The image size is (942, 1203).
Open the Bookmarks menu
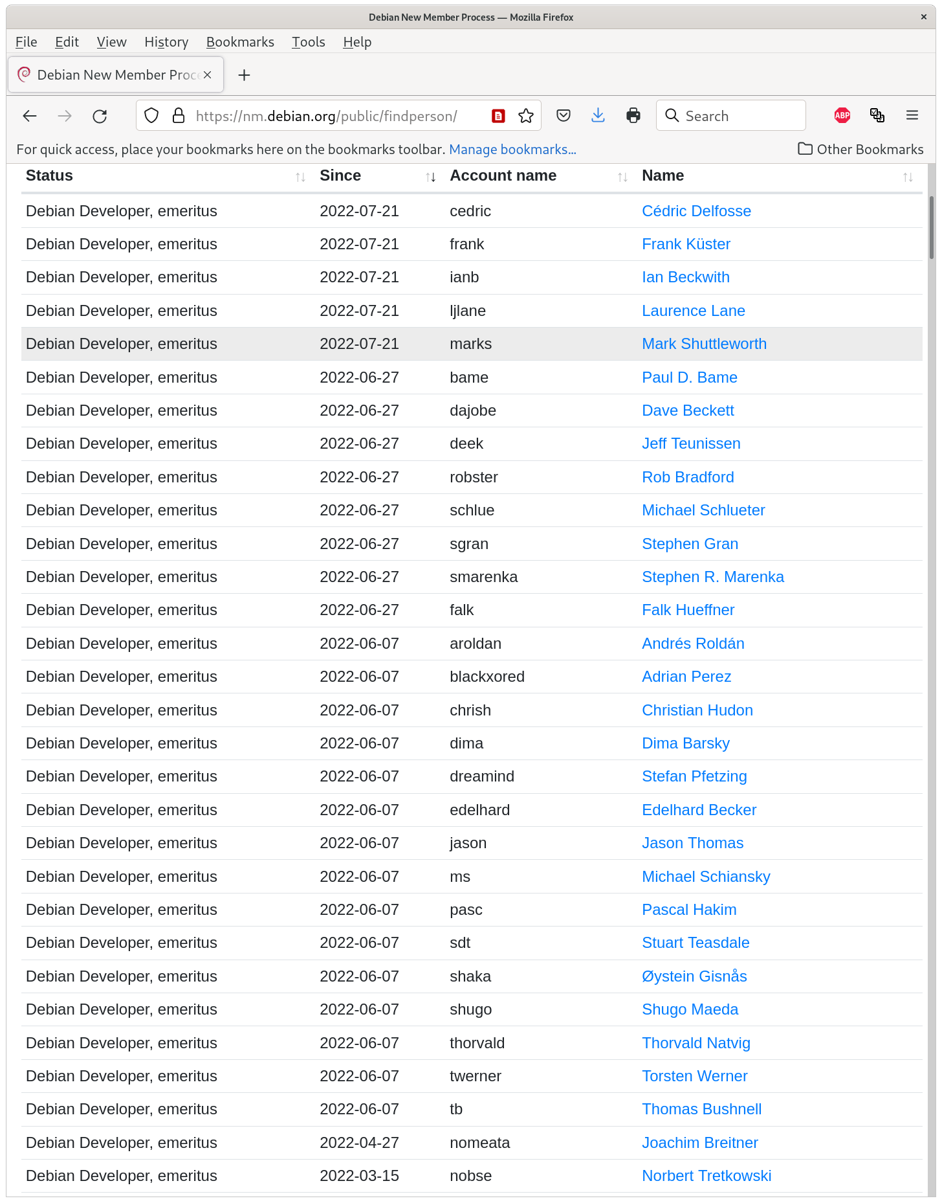click(240, 42)
